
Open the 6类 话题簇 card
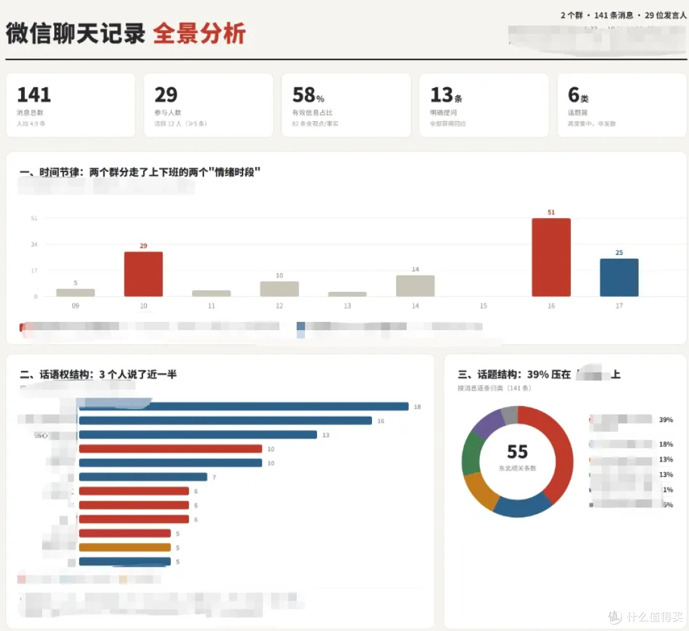coord(621,105)
